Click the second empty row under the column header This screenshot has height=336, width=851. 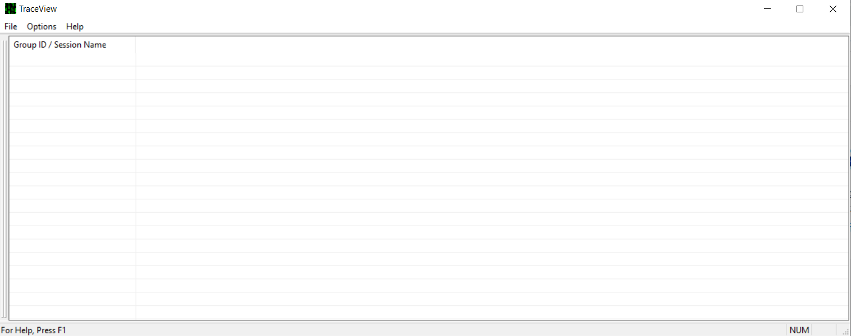pos(72,72)
